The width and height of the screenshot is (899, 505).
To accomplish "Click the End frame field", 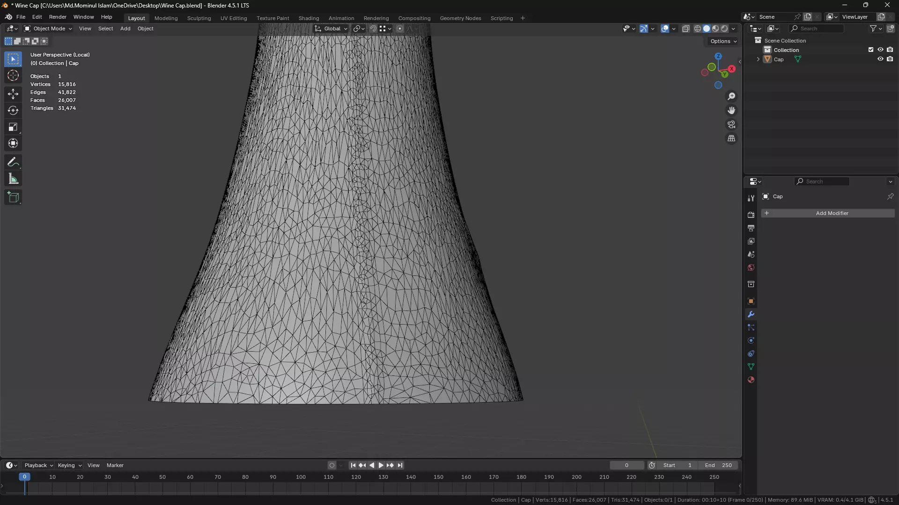I will (718, 465).
